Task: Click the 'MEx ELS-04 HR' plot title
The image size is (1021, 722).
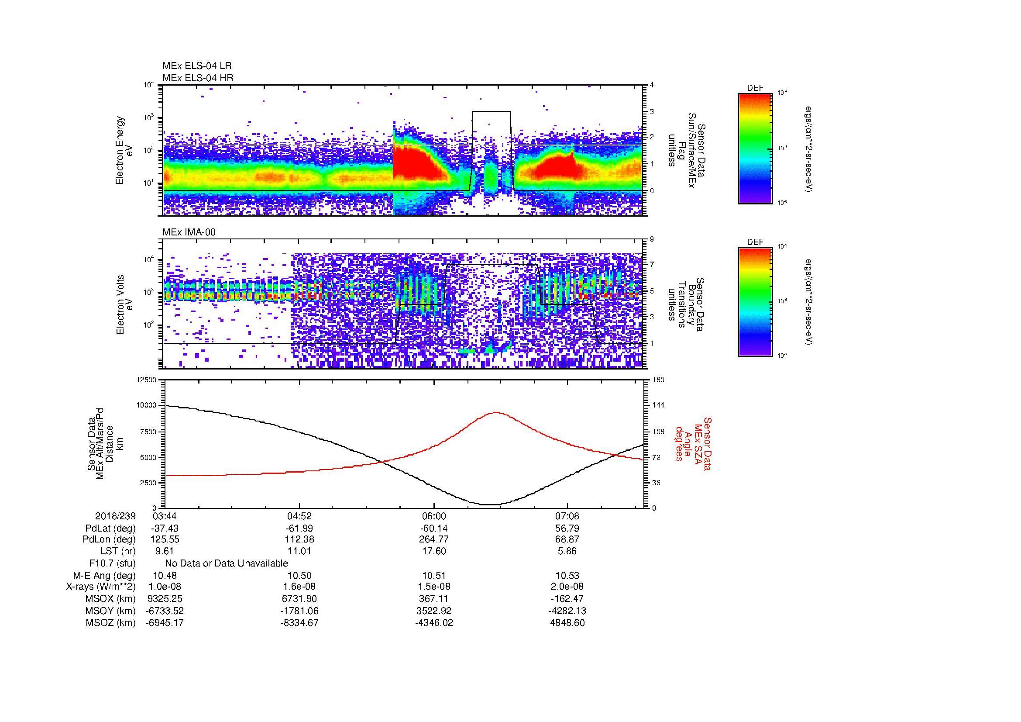Action: pyautogui.click(x=198, y=78)
